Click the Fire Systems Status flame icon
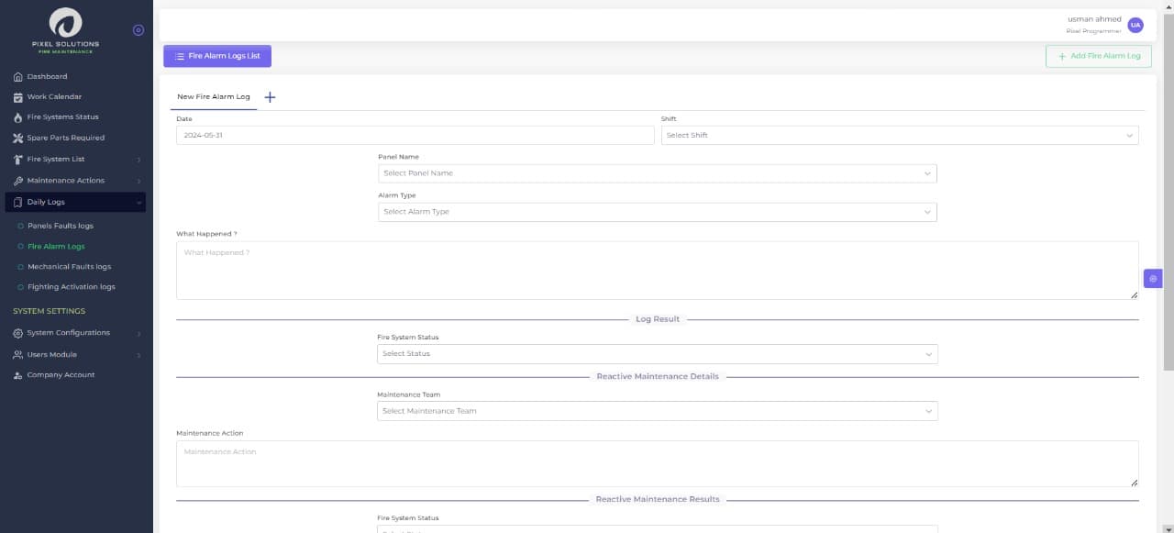Screen dimensions: 1174x533 (18, 117)
